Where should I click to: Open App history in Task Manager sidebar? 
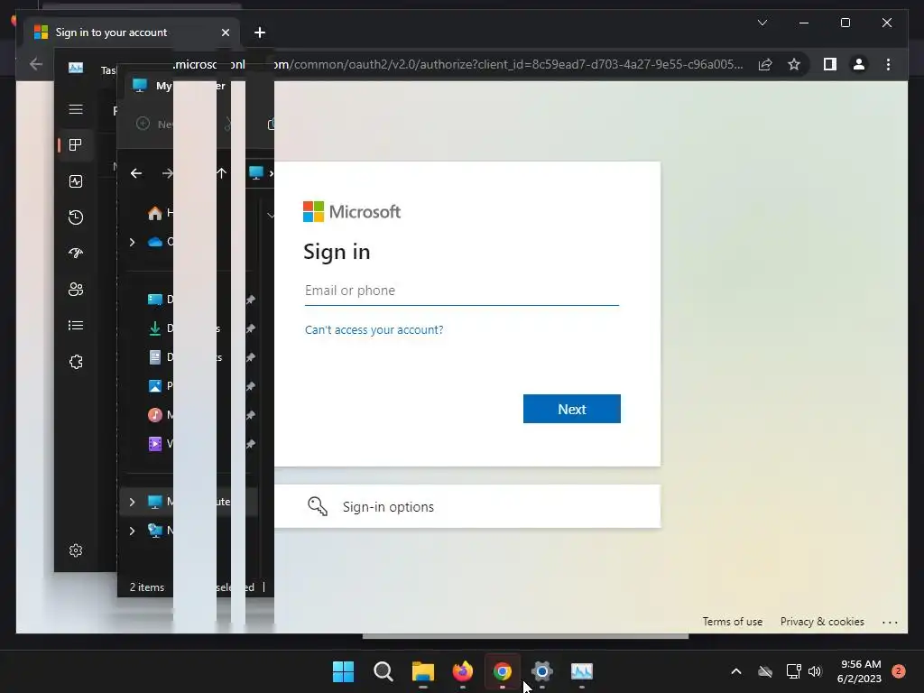76,217
